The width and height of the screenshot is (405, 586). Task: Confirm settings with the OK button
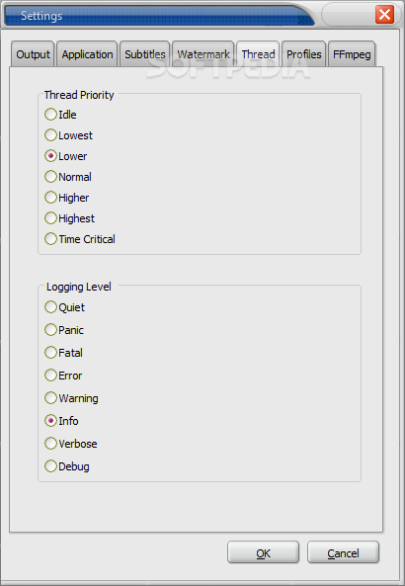[264, 552]
